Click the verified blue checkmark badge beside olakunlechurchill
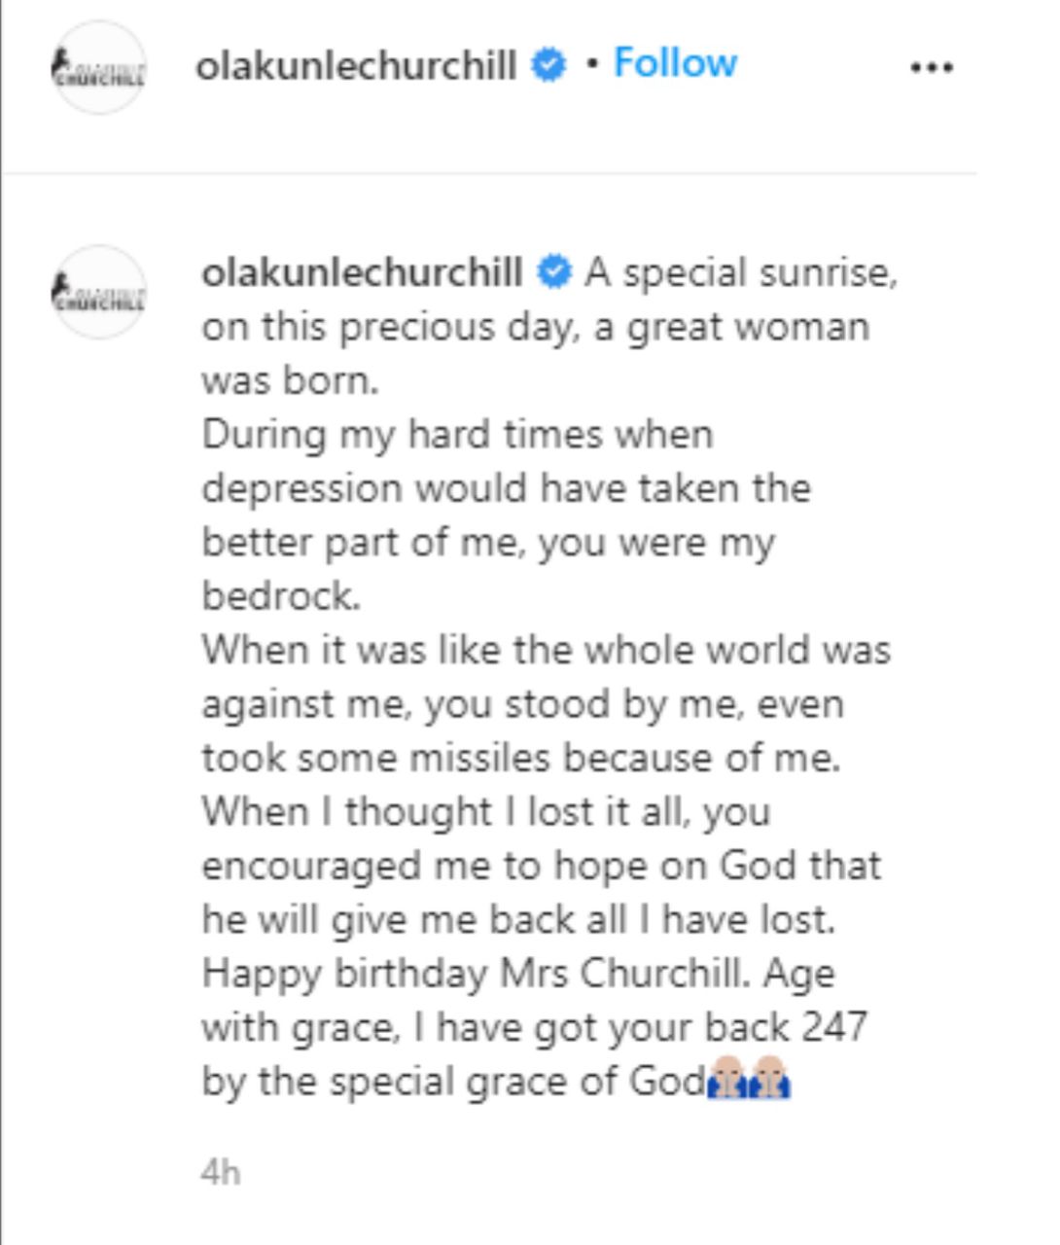The height and width of the screenshot is (1245, 1060). coord(548,62)
